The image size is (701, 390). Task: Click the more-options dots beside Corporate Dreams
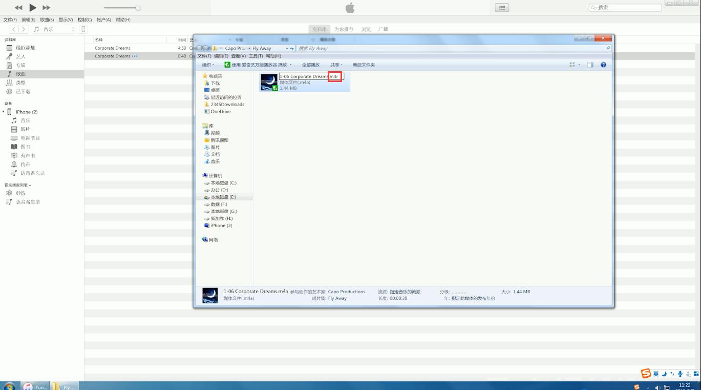tap(135, 56)
